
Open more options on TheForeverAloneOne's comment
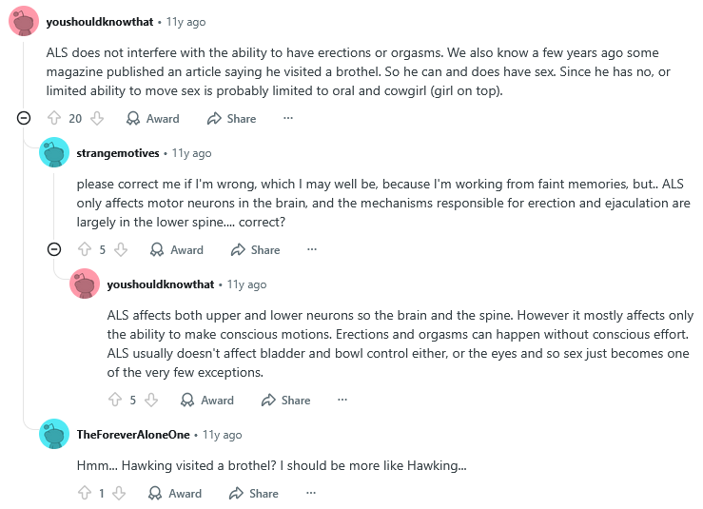coord(310,494)
